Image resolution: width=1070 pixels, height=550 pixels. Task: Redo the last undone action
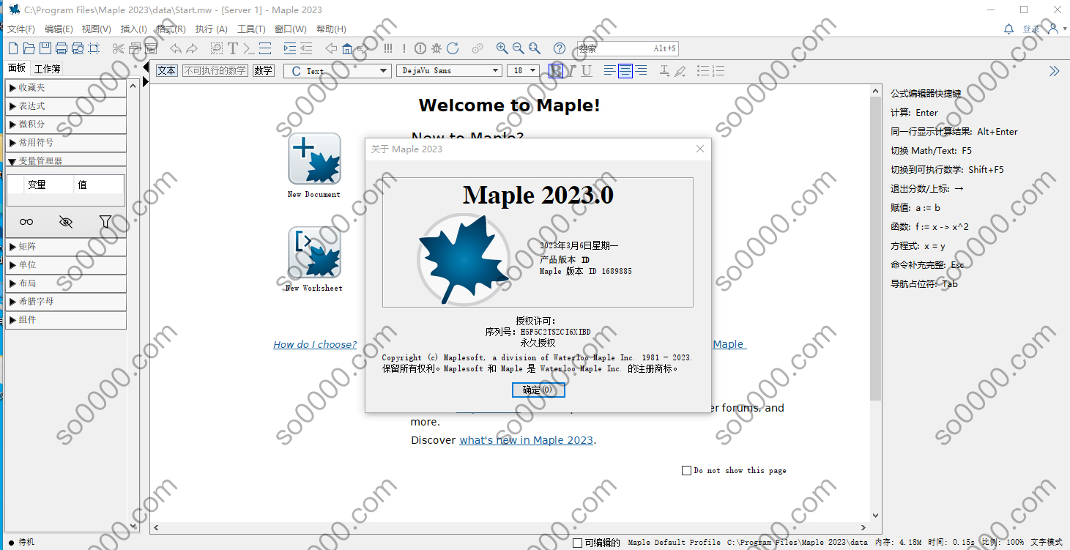192,48
